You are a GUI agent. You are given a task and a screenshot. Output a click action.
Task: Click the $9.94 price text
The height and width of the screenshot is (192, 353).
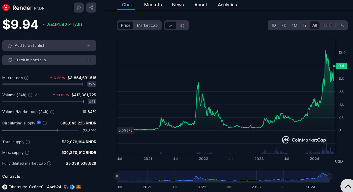click(x=20, y=25)
